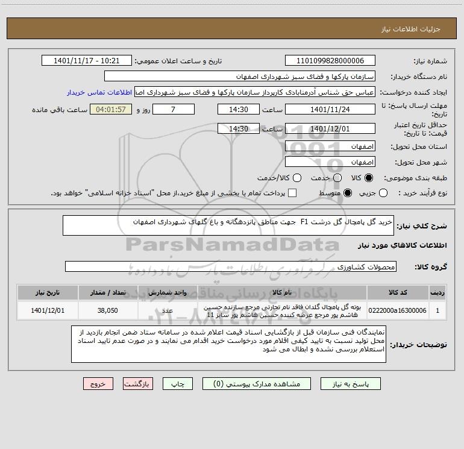Click the countdown timer 04:01:57

click(x=111, y=109)
